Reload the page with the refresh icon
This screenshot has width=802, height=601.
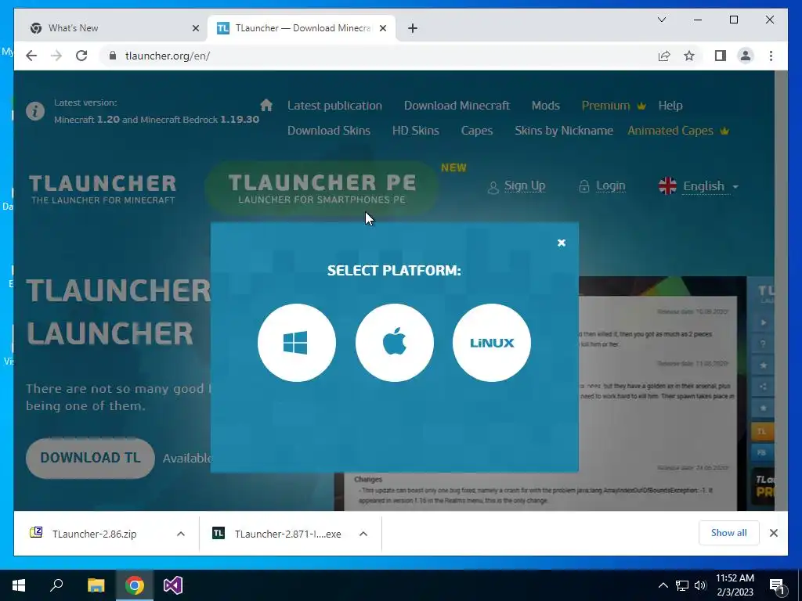[81, 56]
